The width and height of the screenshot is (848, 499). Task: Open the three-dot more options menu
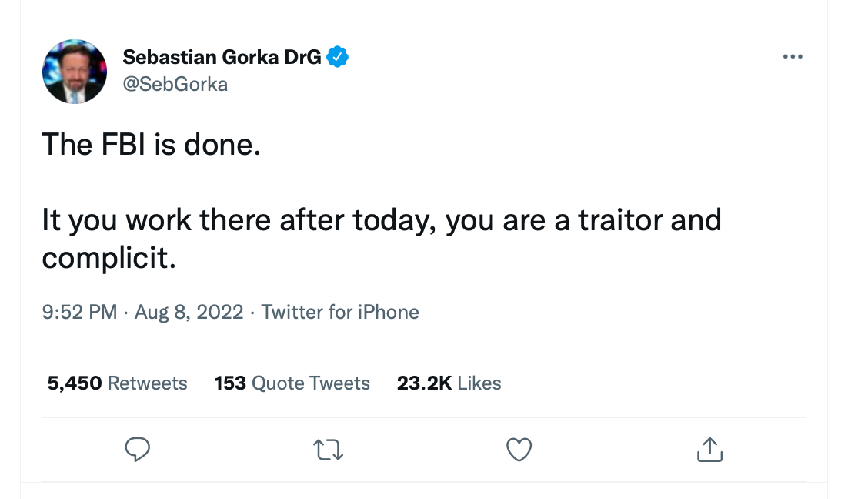(792, 57)
